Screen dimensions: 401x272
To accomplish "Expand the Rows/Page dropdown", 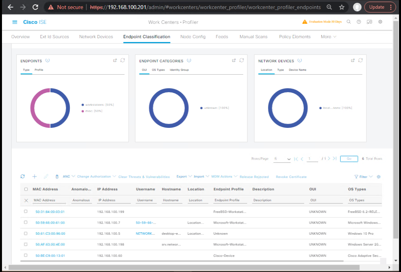I will 282,159.
